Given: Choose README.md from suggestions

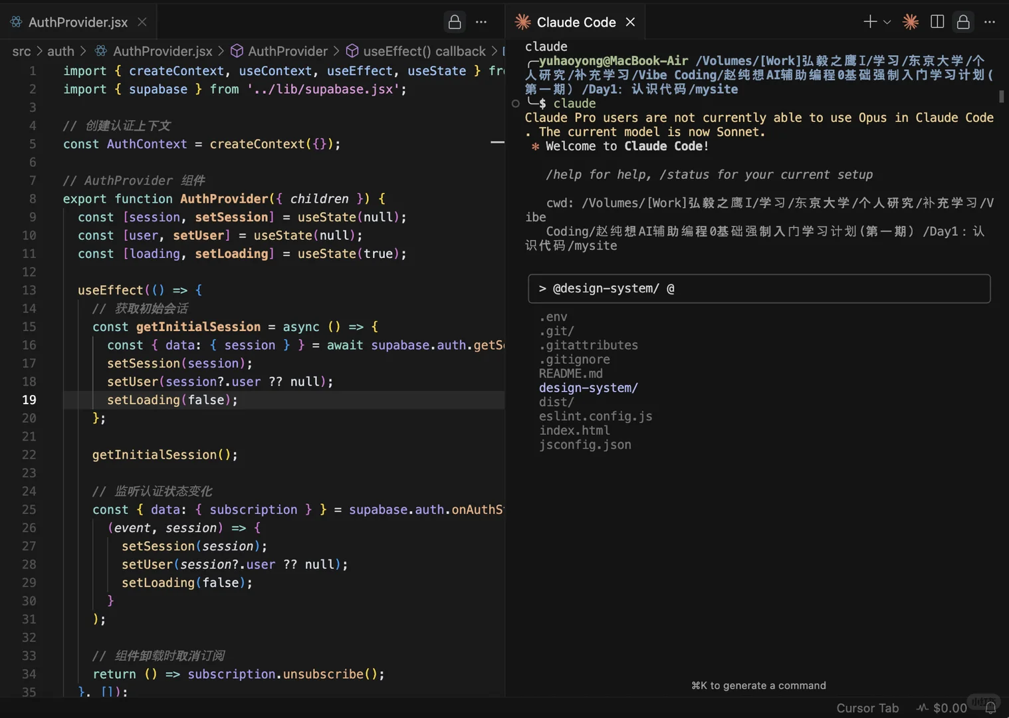Looking at the screenshot, I should tap(571, 374).
